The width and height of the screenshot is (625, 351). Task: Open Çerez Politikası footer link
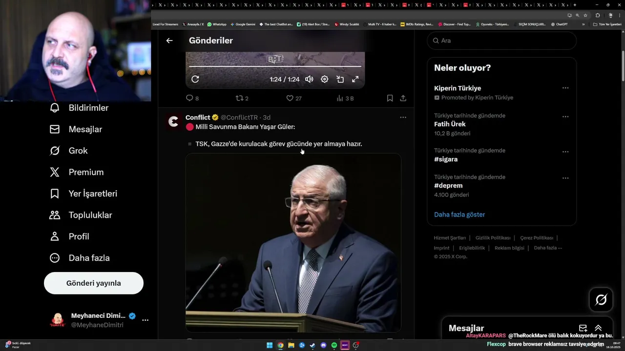[537, 238]
